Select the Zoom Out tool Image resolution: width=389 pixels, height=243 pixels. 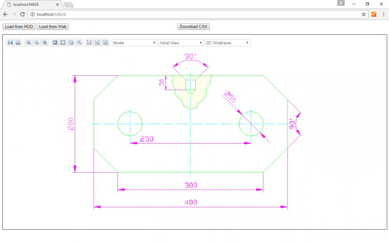[36, 43]
